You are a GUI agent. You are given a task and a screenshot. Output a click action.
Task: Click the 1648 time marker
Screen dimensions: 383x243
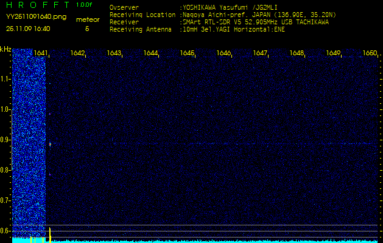pos(297,53)
